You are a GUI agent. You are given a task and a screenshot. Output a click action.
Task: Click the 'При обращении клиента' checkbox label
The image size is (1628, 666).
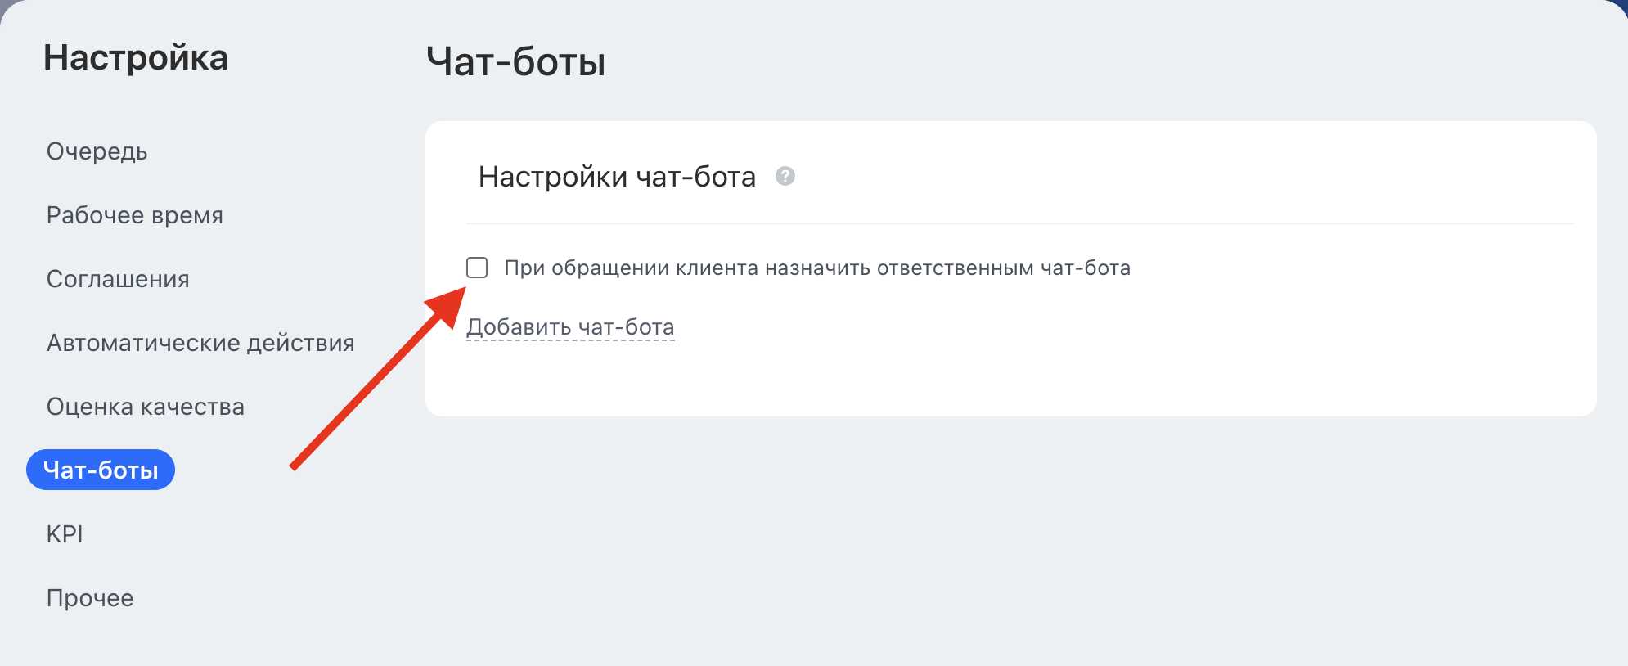[816, 268]
